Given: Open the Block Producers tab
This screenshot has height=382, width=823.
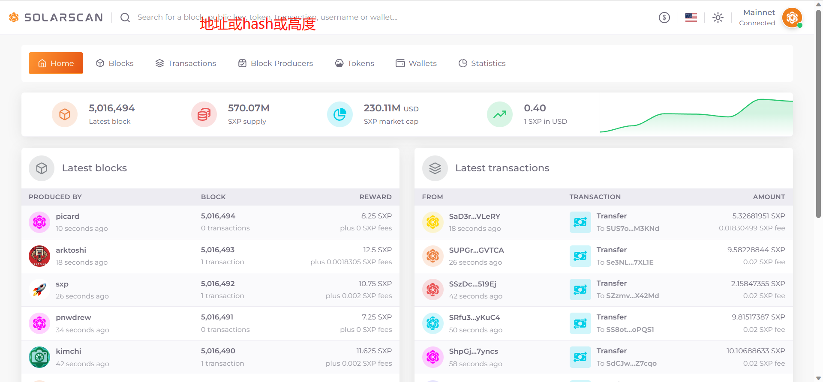Looking at the screenshot, I should 276,63.
